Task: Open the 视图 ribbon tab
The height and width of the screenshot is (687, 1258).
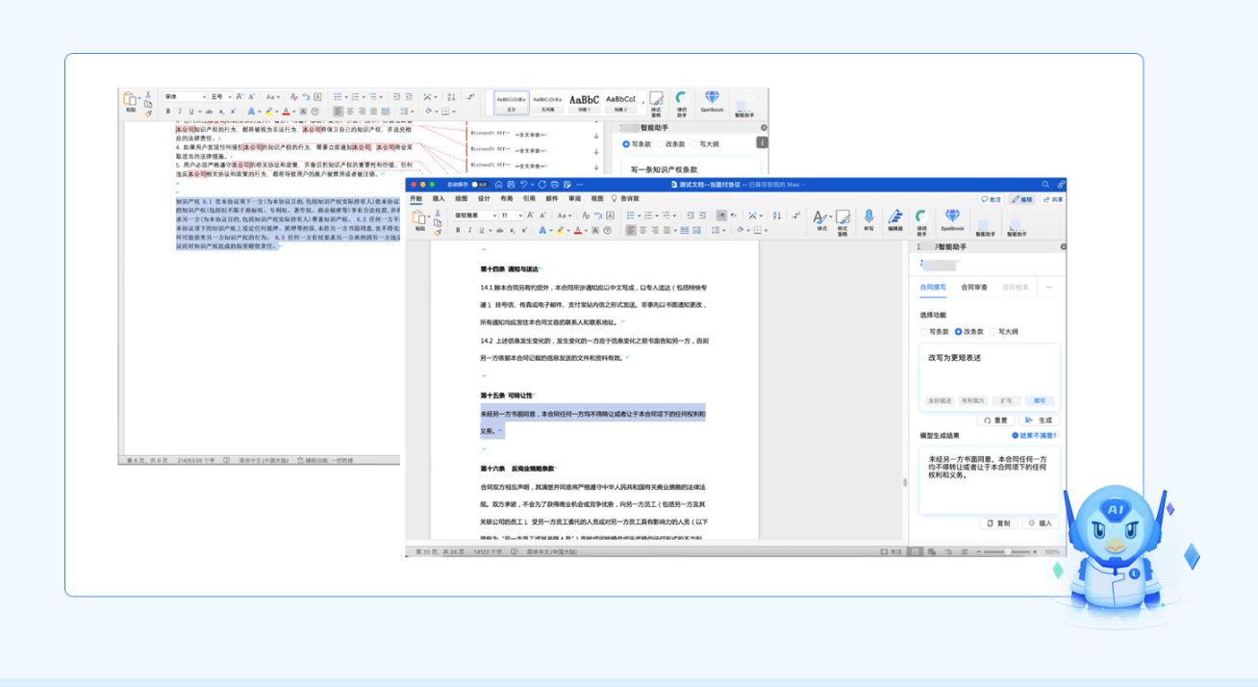Action: (x=597, y=199)
